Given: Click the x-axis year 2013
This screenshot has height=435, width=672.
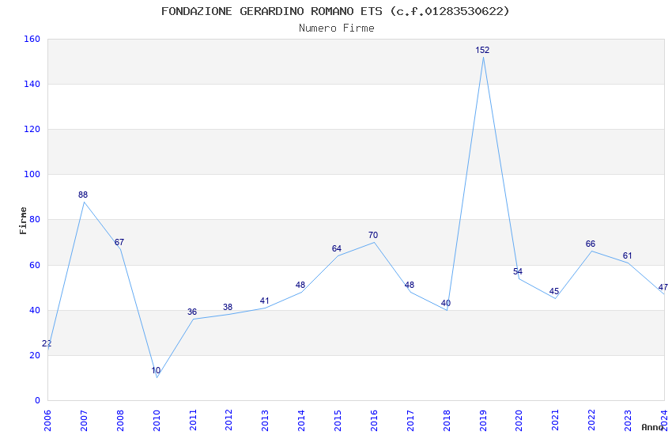Looking at the screenshot, I should coord(265,420).
